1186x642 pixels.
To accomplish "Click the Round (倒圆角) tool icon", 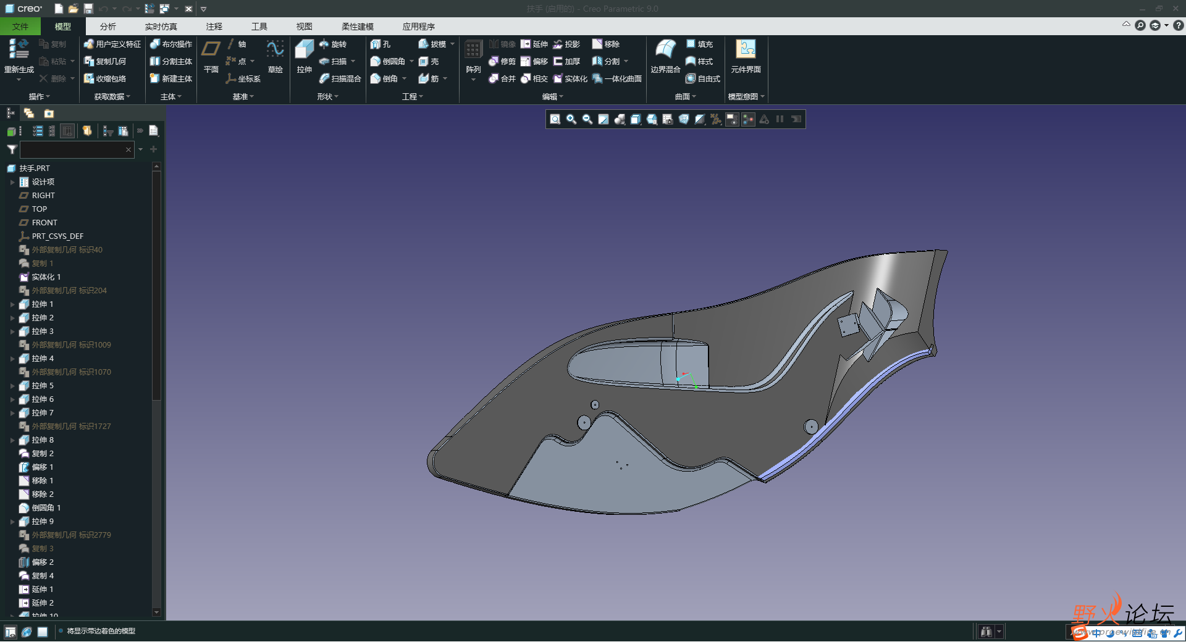I will tap(375, 62).
